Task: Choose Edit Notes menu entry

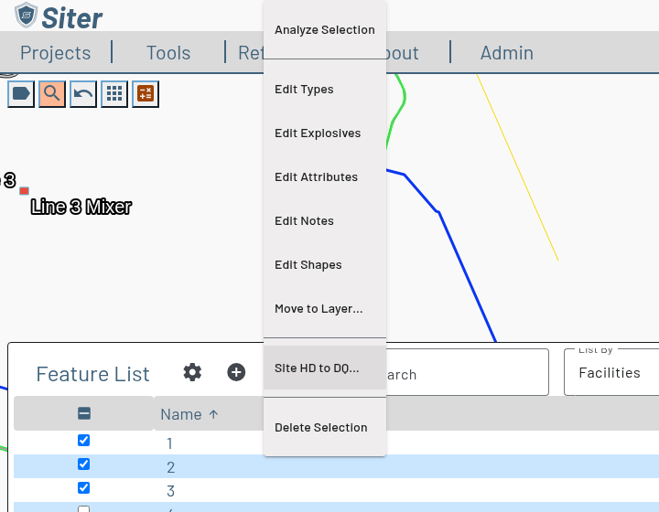Action: coord(324,220)
